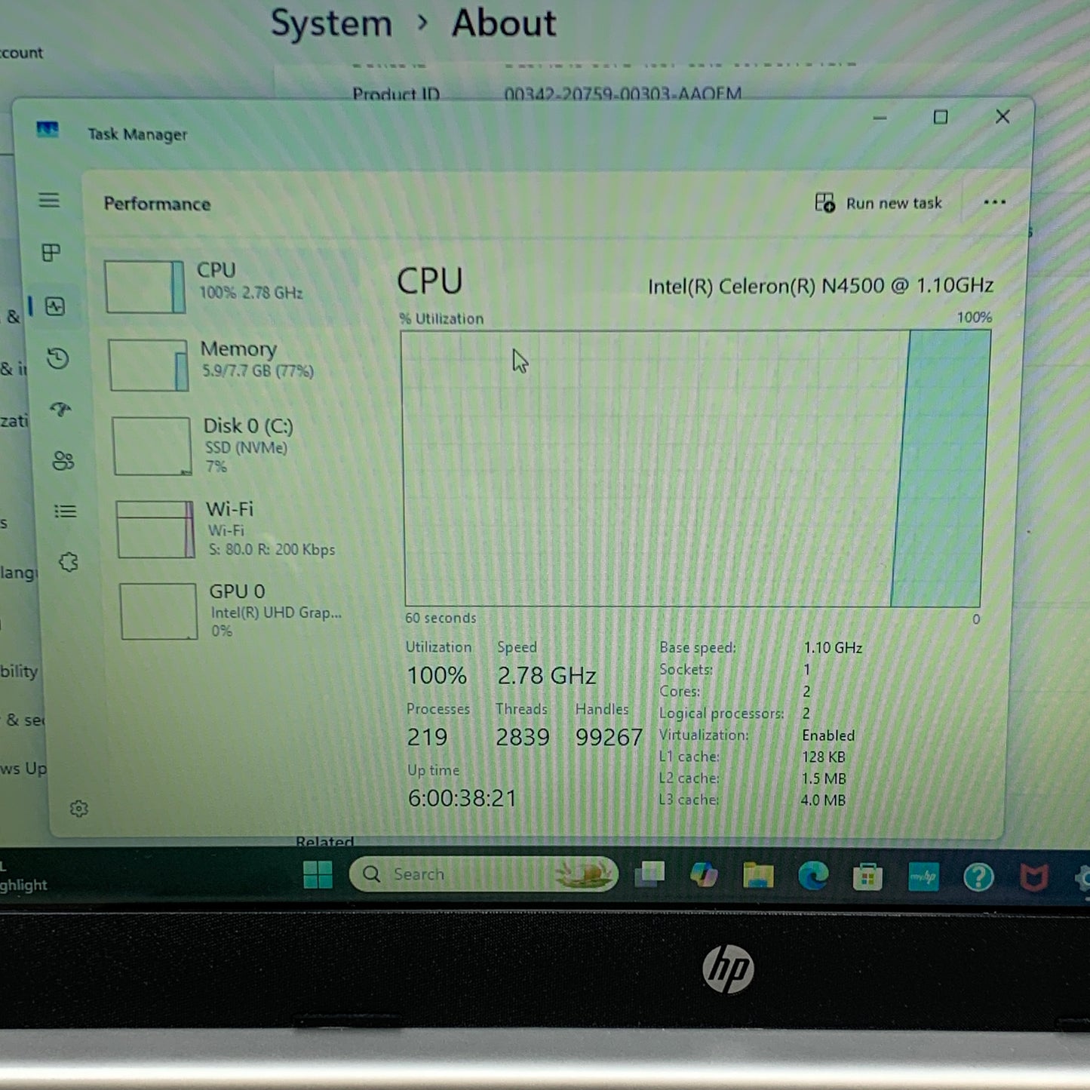Run a new task
1090x1090 pixels.
click(879, 203)
